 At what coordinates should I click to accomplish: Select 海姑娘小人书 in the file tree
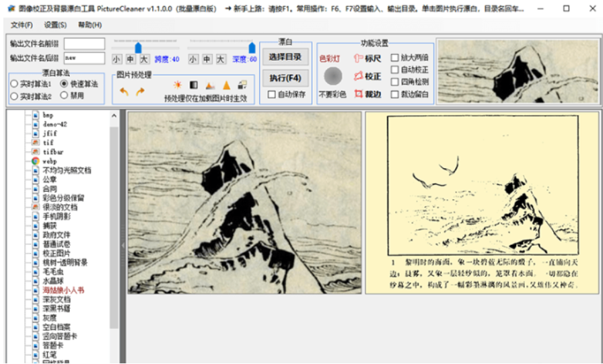(63, 290)
